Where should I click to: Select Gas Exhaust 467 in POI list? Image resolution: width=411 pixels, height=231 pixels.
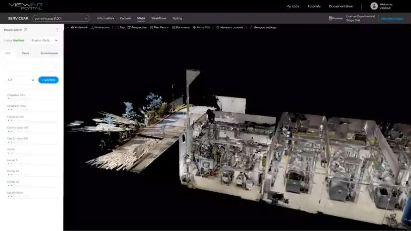(18, 127)
